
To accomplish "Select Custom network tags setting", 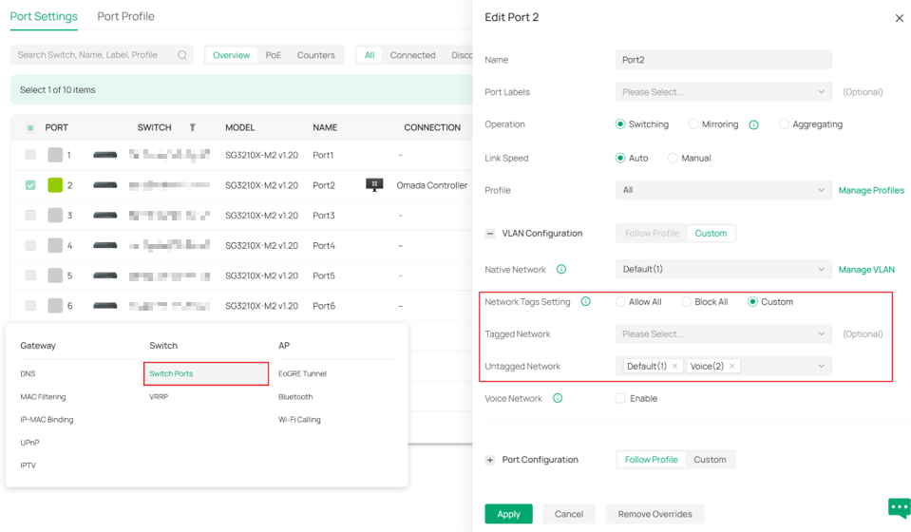I will coord(752,302).
